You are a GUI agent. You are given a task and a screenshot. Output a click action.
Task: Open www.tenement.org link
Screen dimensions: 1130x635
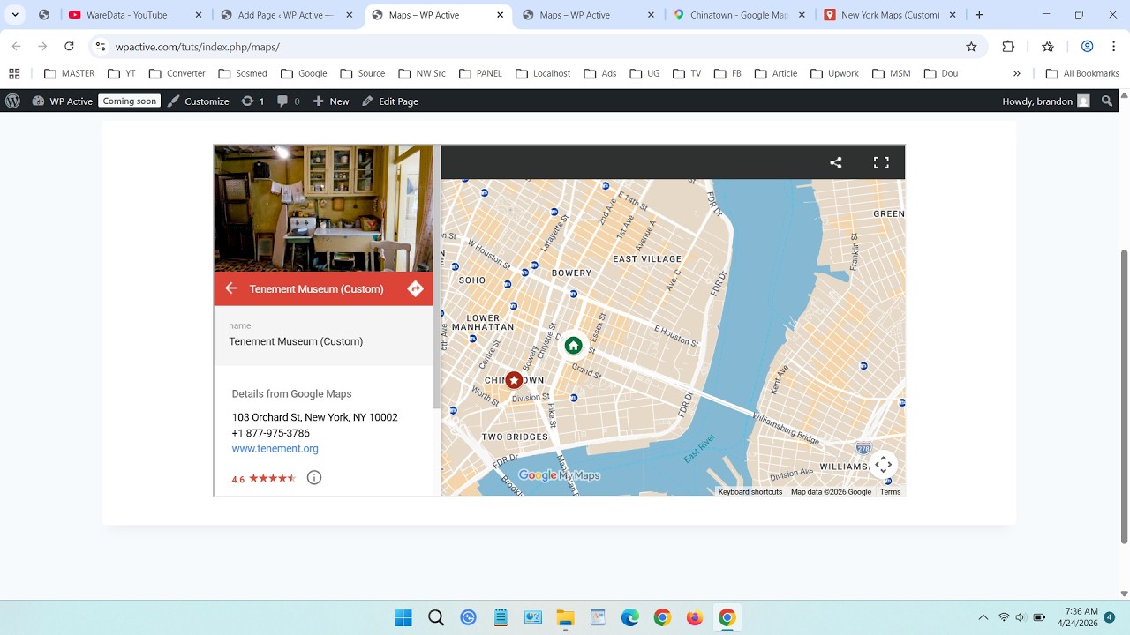pos(275,449)
